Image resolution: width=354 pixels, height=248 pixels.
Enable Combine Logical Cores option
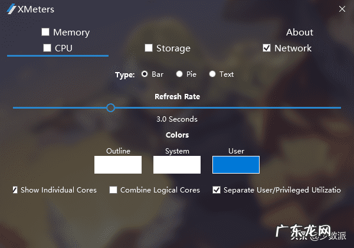point(113,190)
